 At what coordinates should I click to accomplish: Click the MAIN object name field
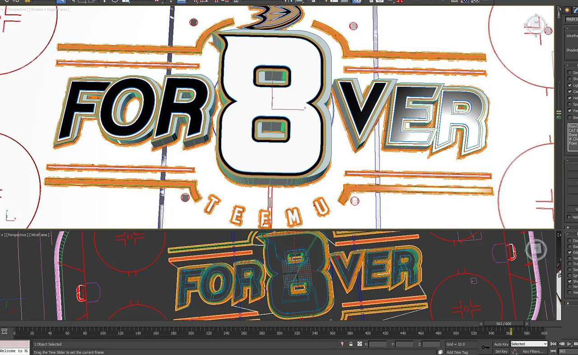pos(572,19)
